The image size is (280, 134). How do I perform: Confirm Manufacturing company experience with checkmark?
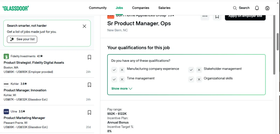(114, 70)
